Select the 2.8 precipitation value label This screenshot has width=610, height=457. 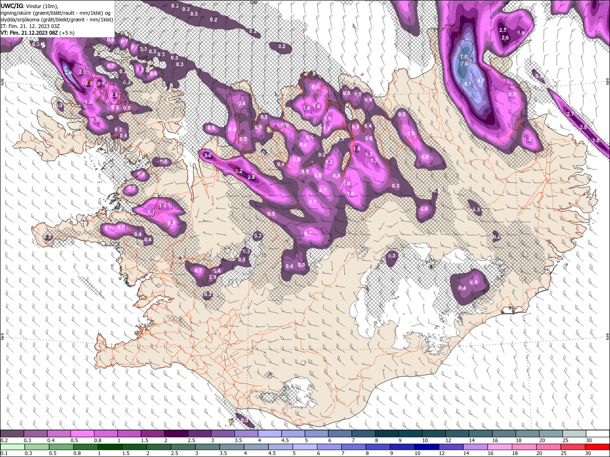point(252,177)
